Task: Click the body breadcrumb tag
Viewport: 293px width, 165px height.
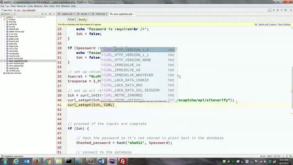Action: (82, 19)
